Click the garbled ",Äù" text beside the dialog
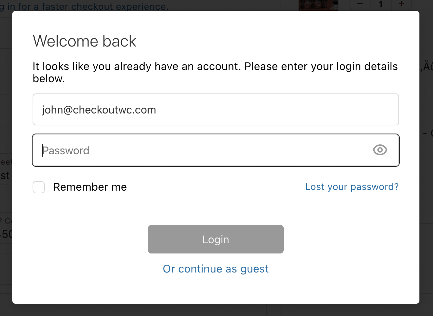433x316 pixels. coord(426,67)
